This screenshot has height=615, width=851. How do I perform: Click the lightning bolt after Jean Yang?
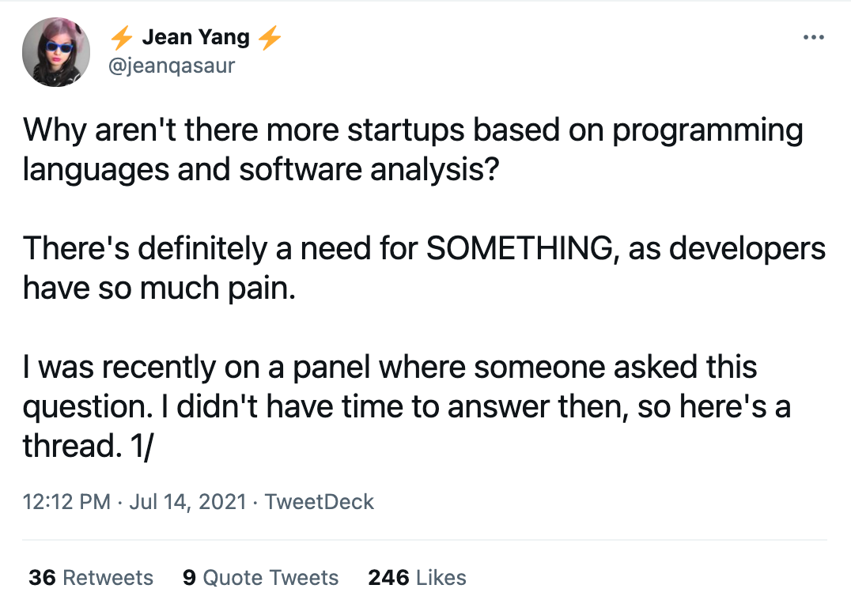coord(270,38)
